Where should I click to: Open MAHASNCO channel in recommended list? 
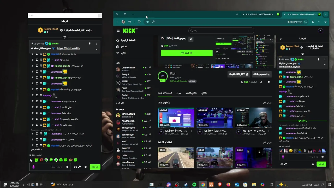(133, 115)
